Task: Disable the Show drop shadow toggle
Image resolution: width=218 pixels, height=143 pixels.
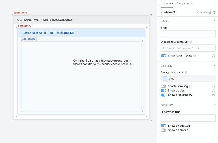Action: [x=164, y=95]
